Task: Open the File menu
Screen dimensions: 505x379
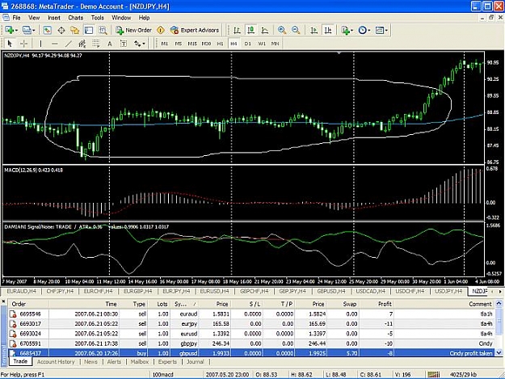Action: tap(16, 18)
